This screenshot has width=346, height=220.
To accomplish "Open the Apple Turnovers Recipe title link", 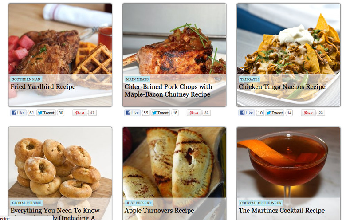I will (x=159, y=211).
